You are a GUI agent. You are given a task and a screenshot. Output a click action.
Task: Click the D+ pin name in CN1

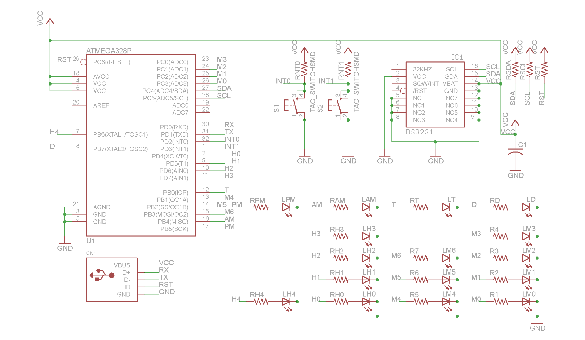(126, 272)
